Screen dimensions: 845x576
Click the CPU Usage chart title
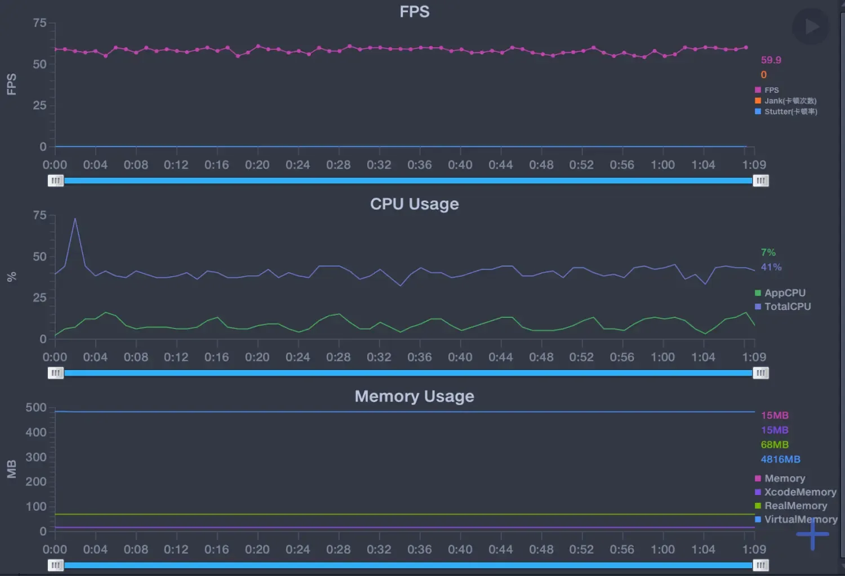414,204
